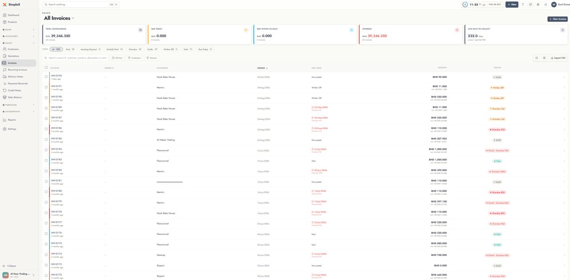The width and height of the screenshot is (570, 280).
Task: Click the header New button
Action: [512, 4]
